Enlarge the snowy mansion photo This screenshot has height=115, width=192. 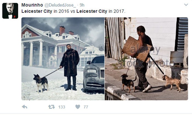63,59
